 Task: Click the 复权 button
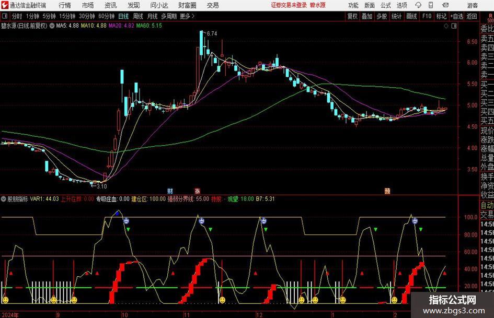[352, 16]
